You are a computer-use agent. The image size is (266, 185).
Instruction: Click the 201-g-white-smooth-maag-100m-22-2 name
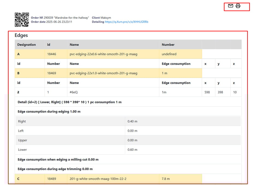click(98, 179)
